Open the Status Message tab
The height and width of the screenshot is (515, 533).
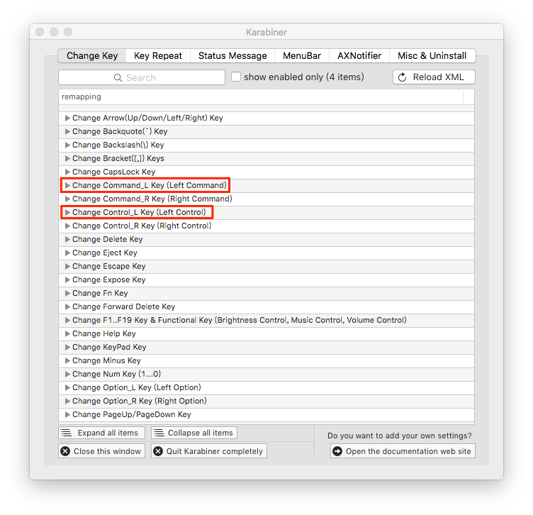coord(232,56)
